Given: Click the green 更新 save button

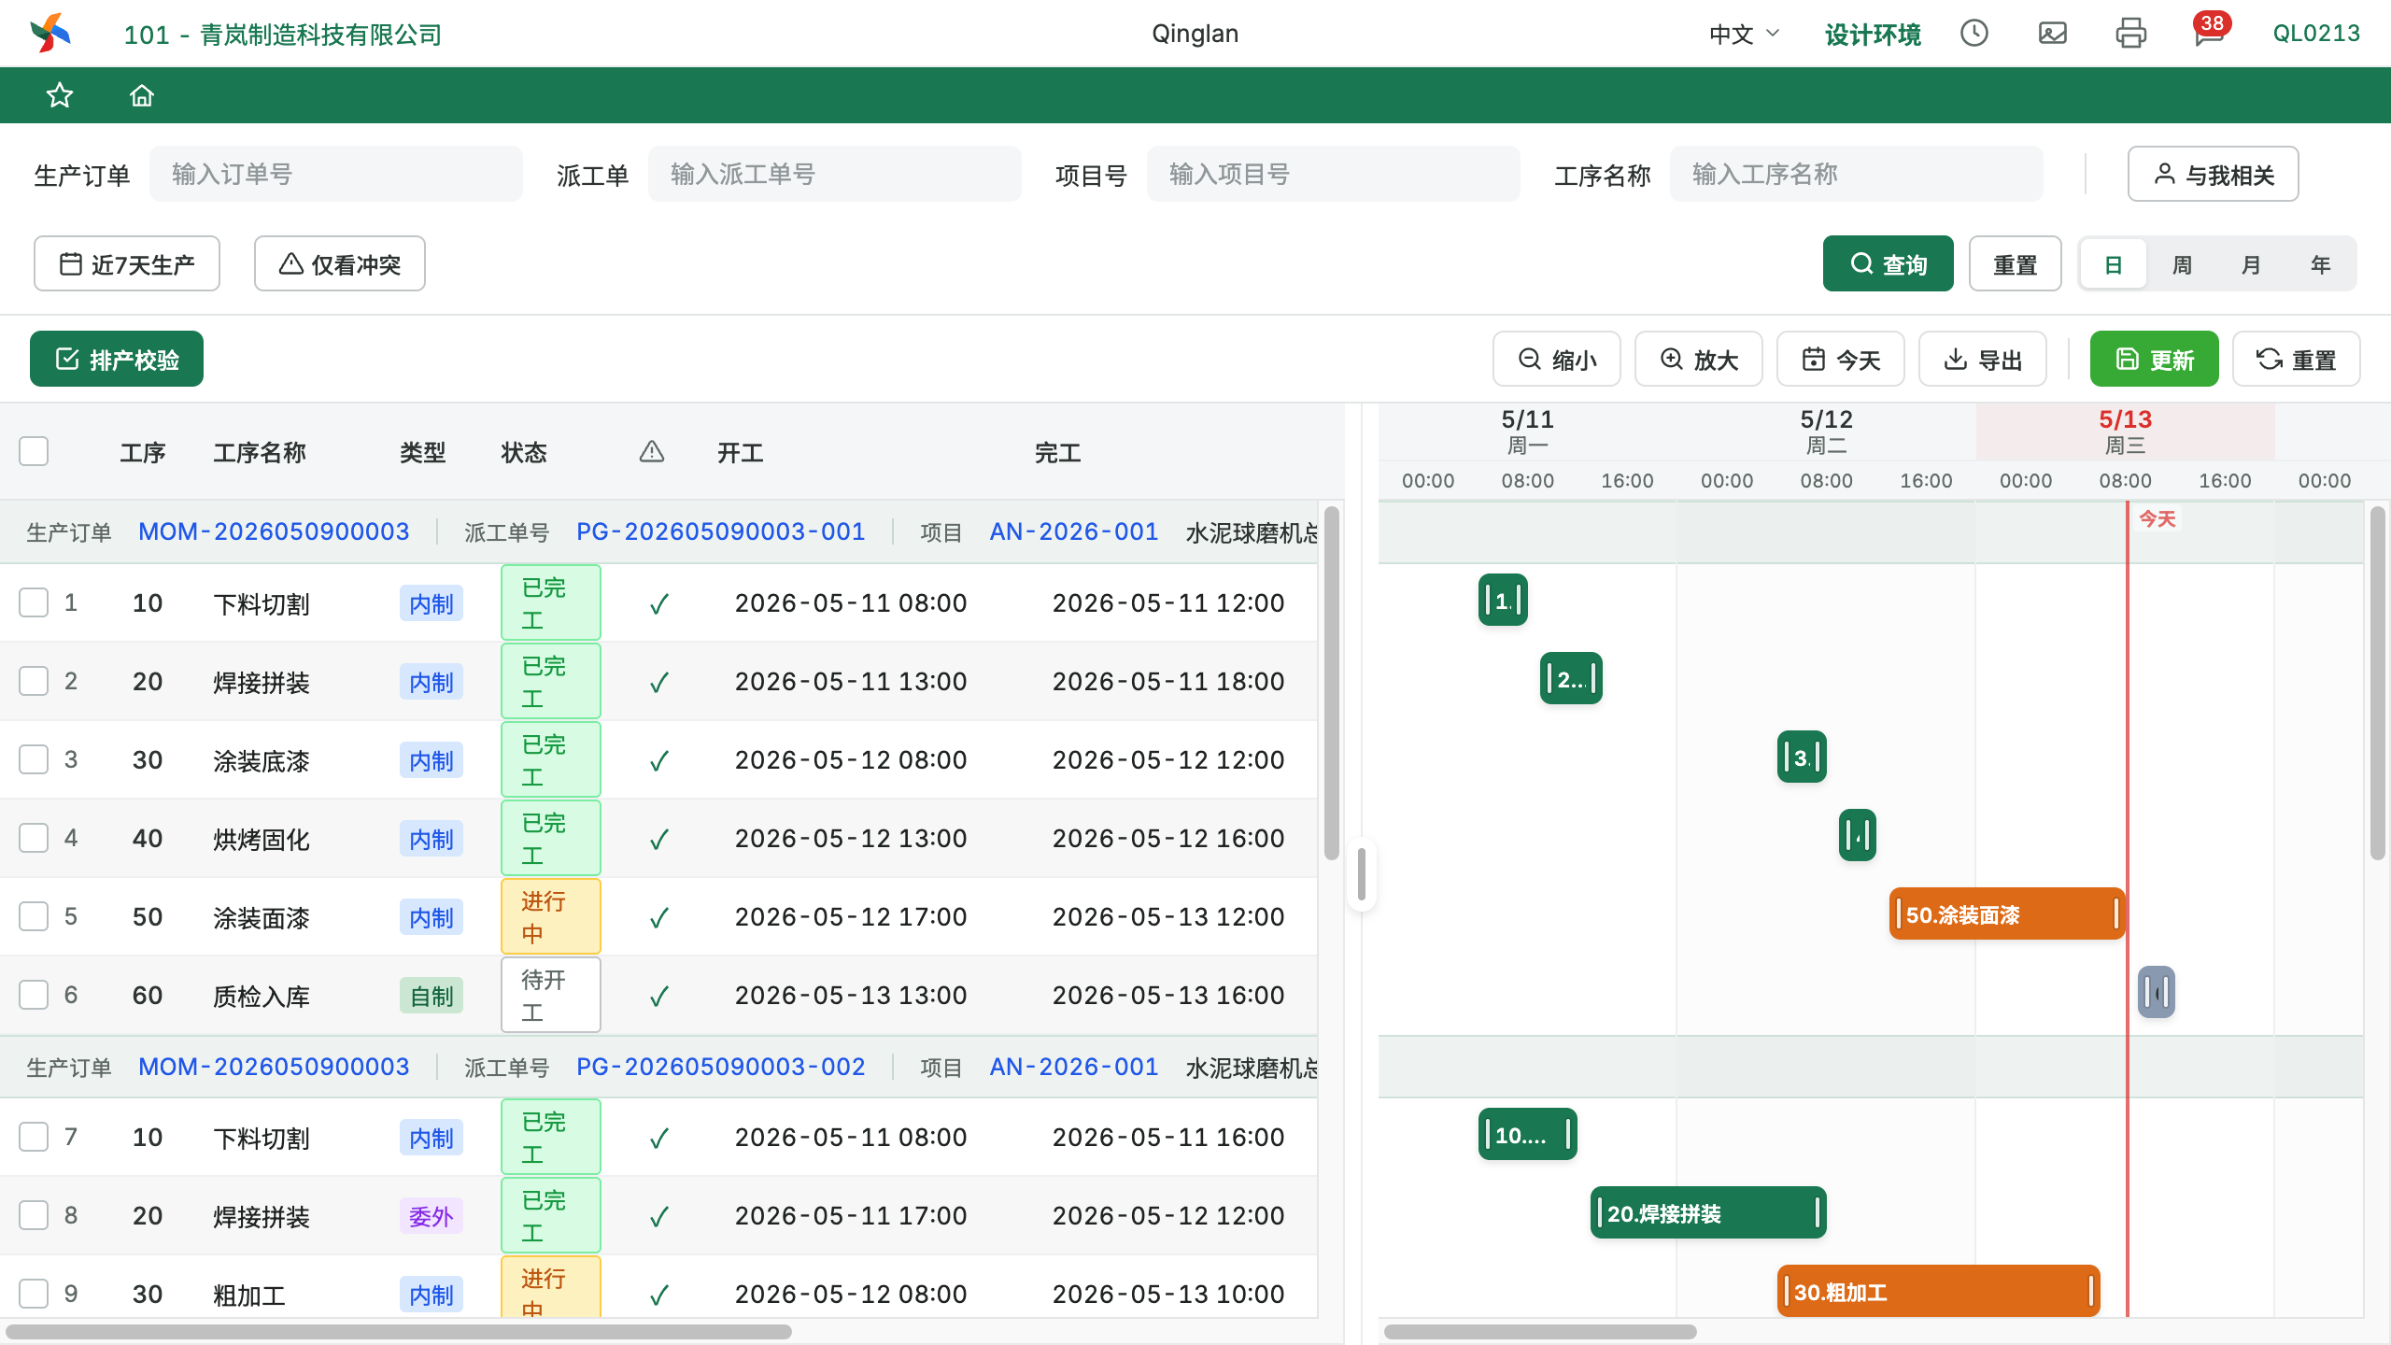Looking at the screenshot, I should 2155,359.
